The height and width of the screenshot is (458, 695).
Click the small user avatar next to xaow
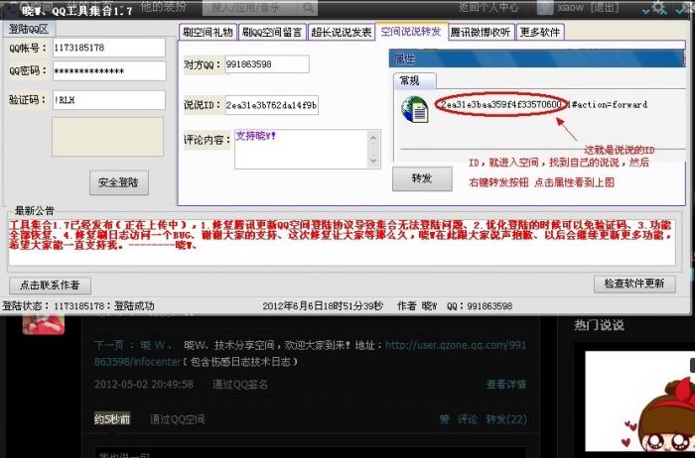coord(544,7)
